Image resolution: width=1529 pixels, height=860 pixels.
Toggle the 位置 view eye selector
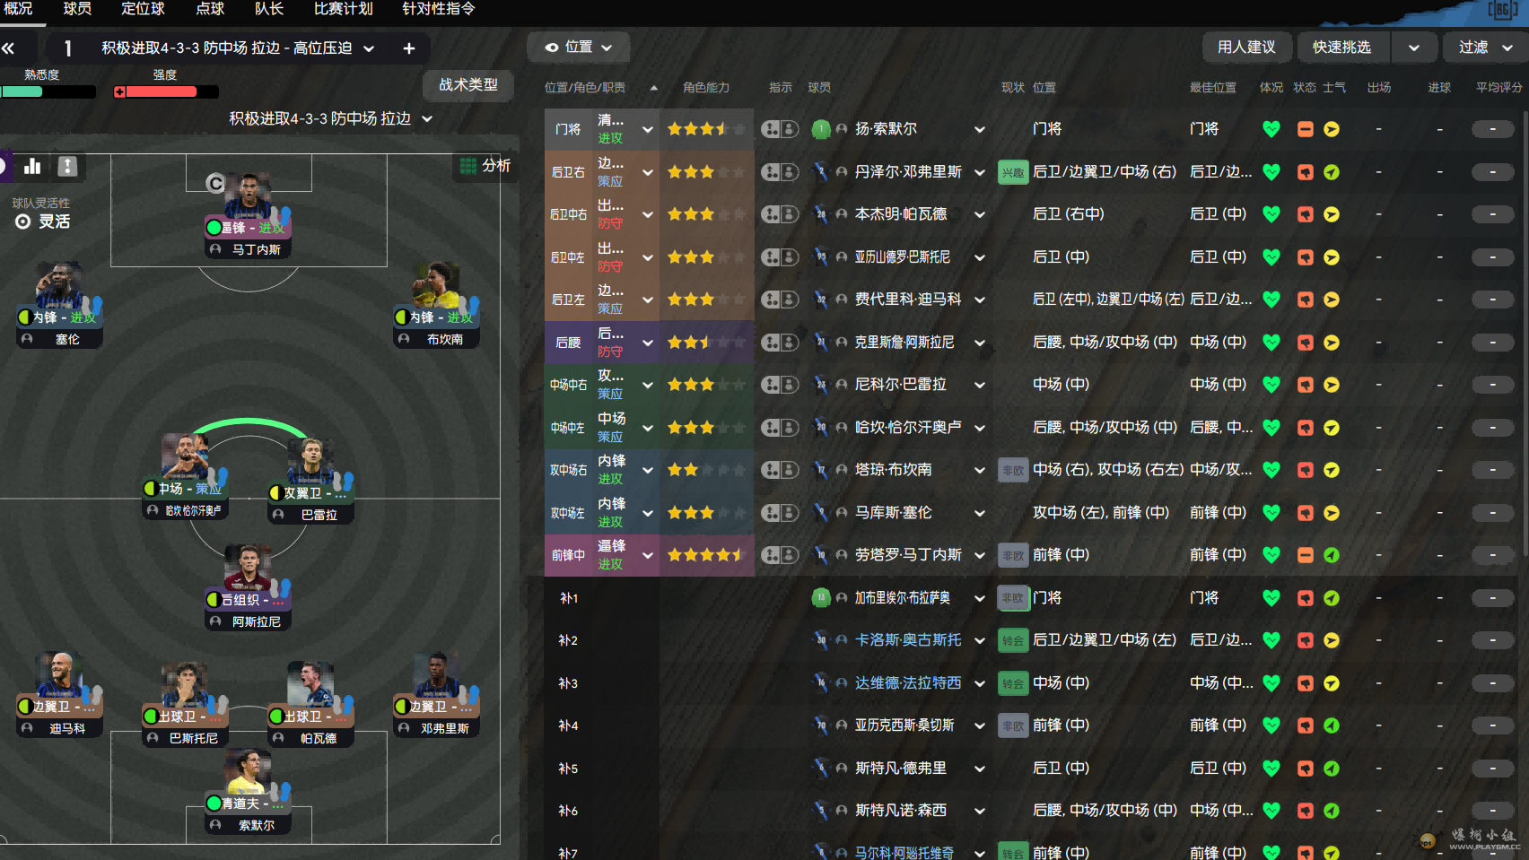[x=578, y=48]
